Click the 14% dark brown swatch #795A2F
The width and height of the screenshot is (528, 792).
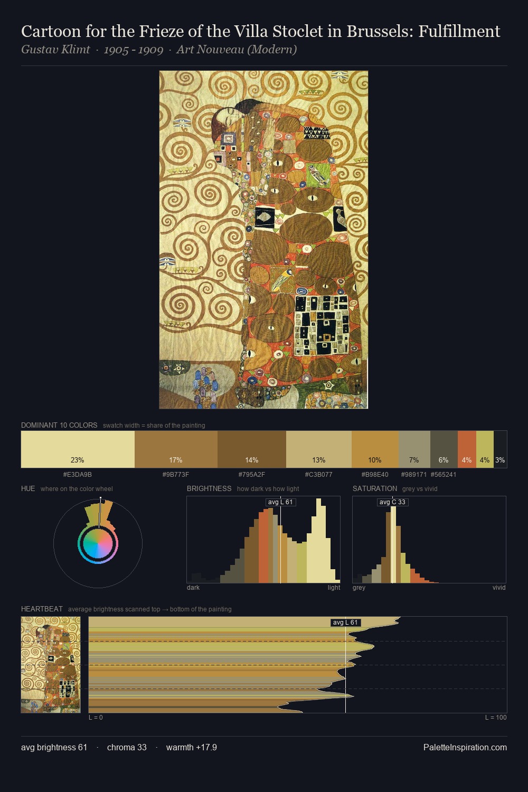252,449
